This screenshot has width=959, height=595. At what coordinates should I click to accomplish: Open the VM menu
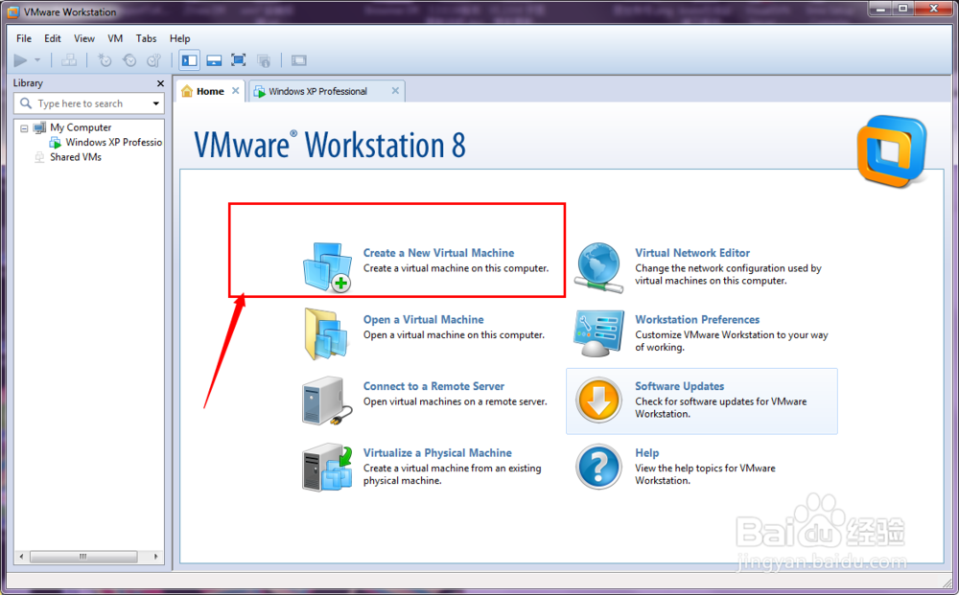click(115, 38)
